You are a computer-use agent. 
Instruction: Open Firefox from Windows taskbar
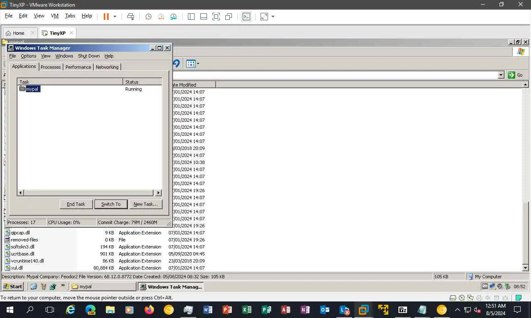point(149,310)
